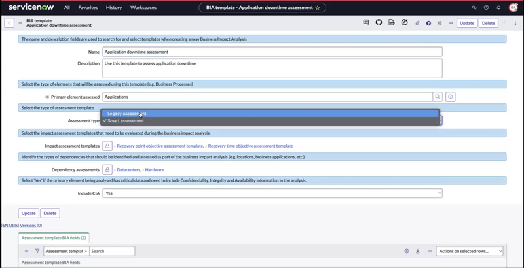Image resolution: width=524 pixels, height=268 pixels.
Task: Go to previous record with up arrow
Action: (x=504, y=23)
